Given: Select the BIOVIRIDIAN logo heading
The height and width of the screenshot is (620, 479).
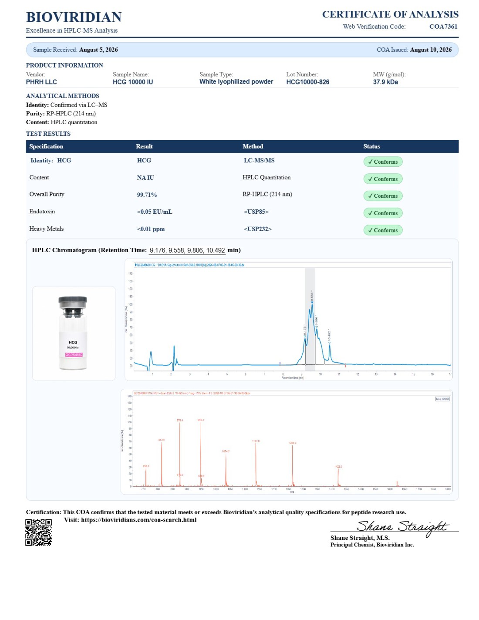Looking at the screenshot, I should point(74,17).
